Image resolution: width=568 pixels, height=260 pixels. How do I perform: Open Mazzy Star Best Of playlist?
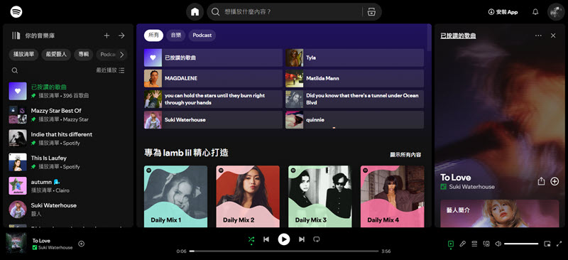coord(68,114)
